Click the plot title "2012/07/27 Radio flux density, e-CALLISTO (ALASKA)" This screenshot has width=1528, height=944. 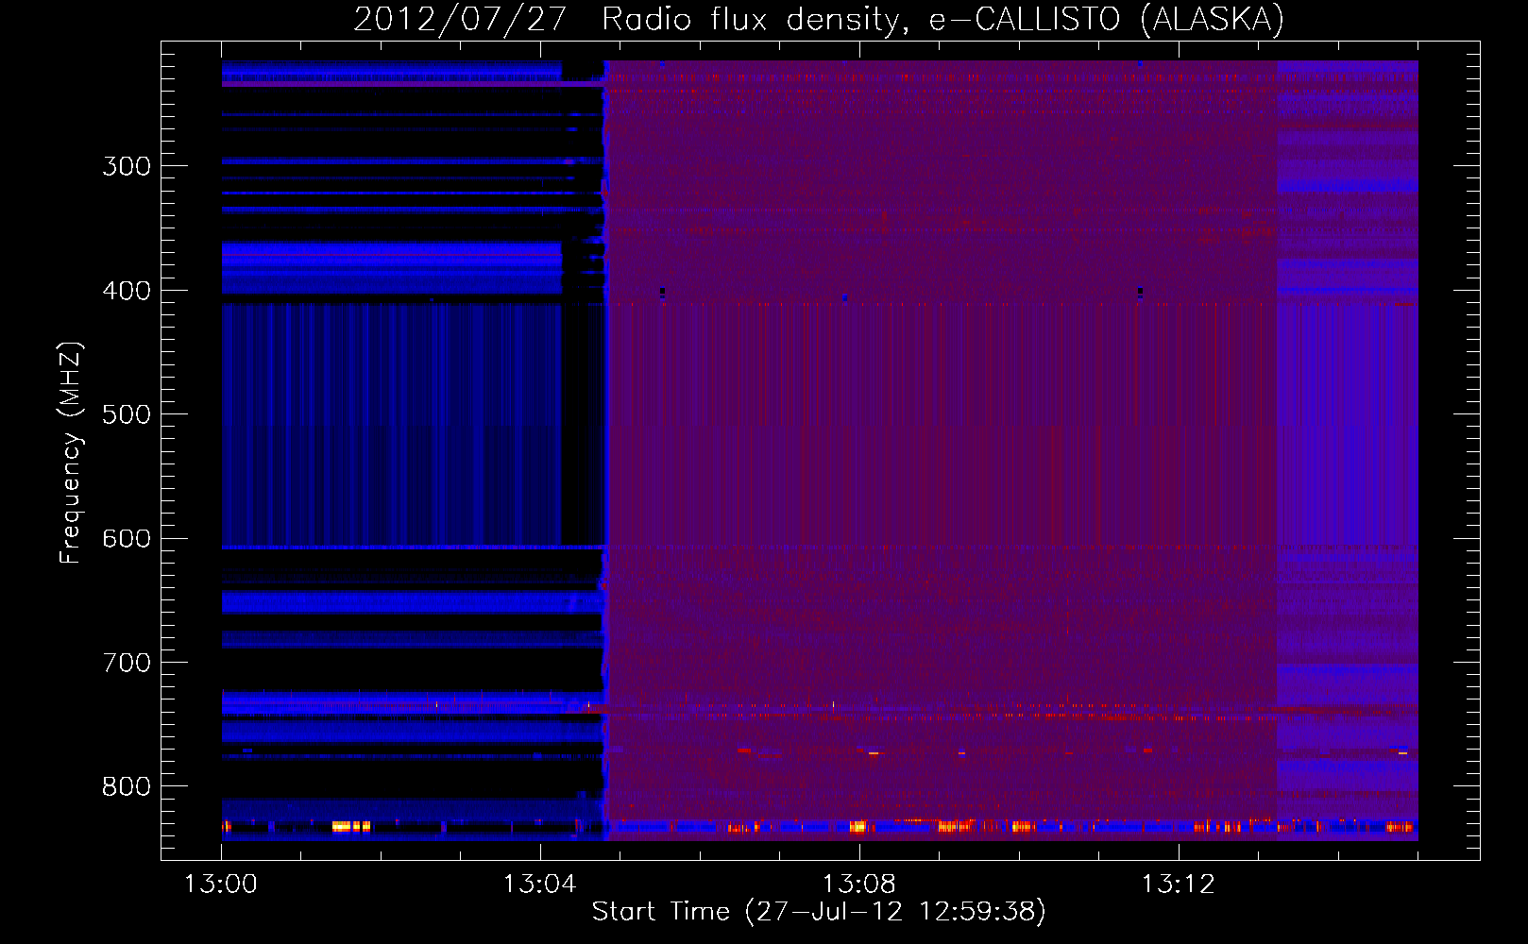819,19
